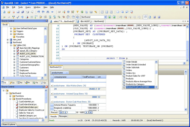The image size is (190, 127).
Task: Expand the new_test database node
Action: tap(8, 40)
